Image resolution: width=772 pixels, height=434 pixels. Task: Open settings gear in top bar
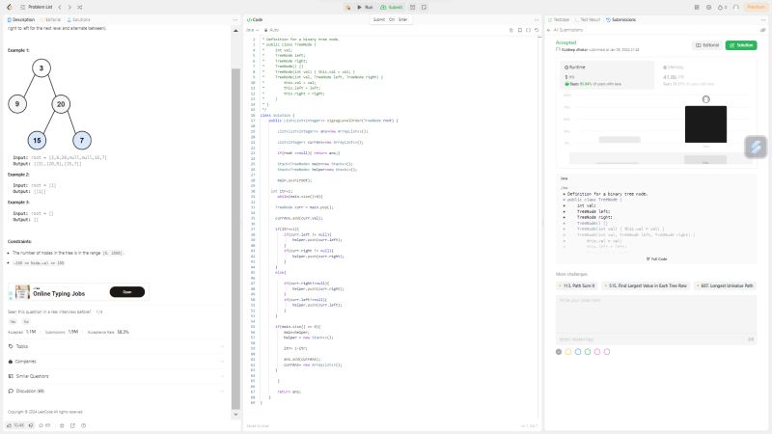[x=709, y=7]
